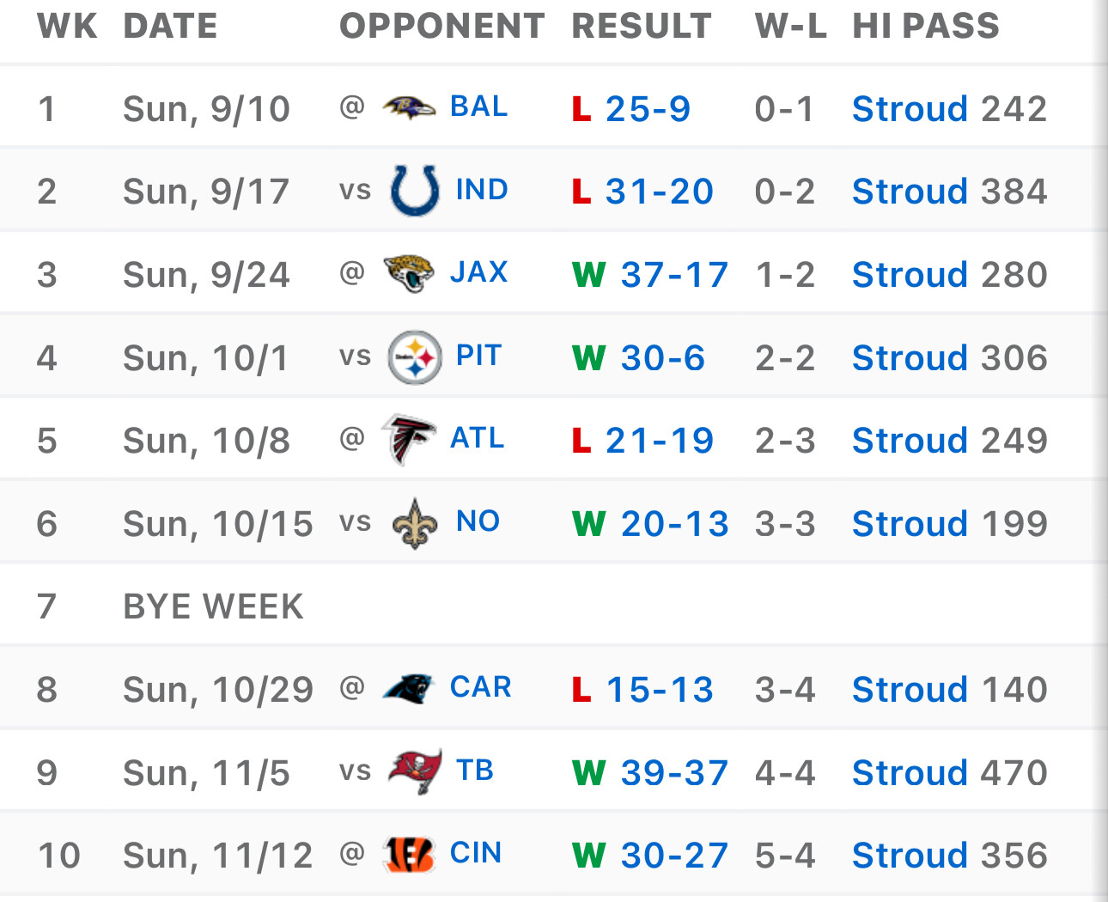Open the PIT team link
The height and width of the screenshot is (902, 1108).
(478, 356)
